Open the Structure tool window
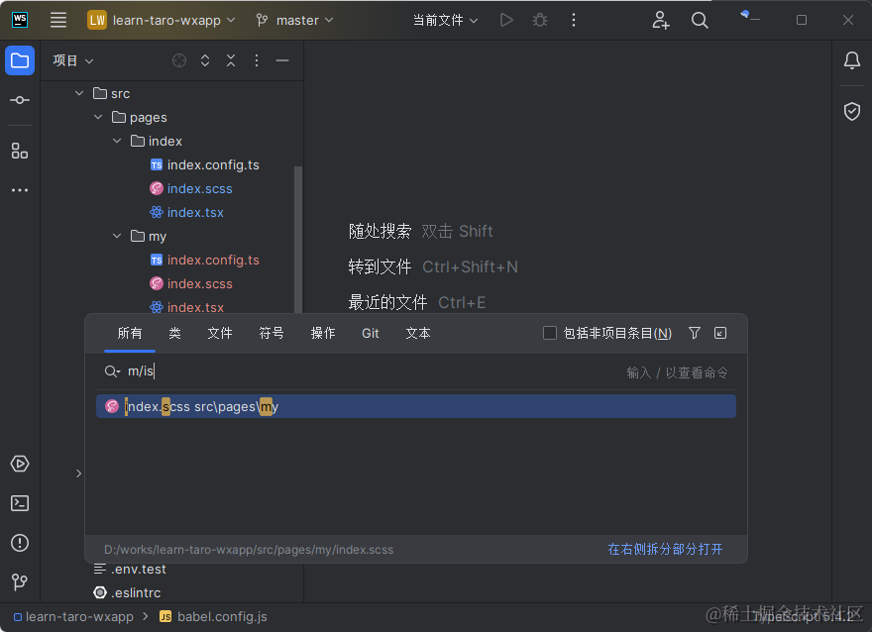872x632 pixels. (20, 151)
